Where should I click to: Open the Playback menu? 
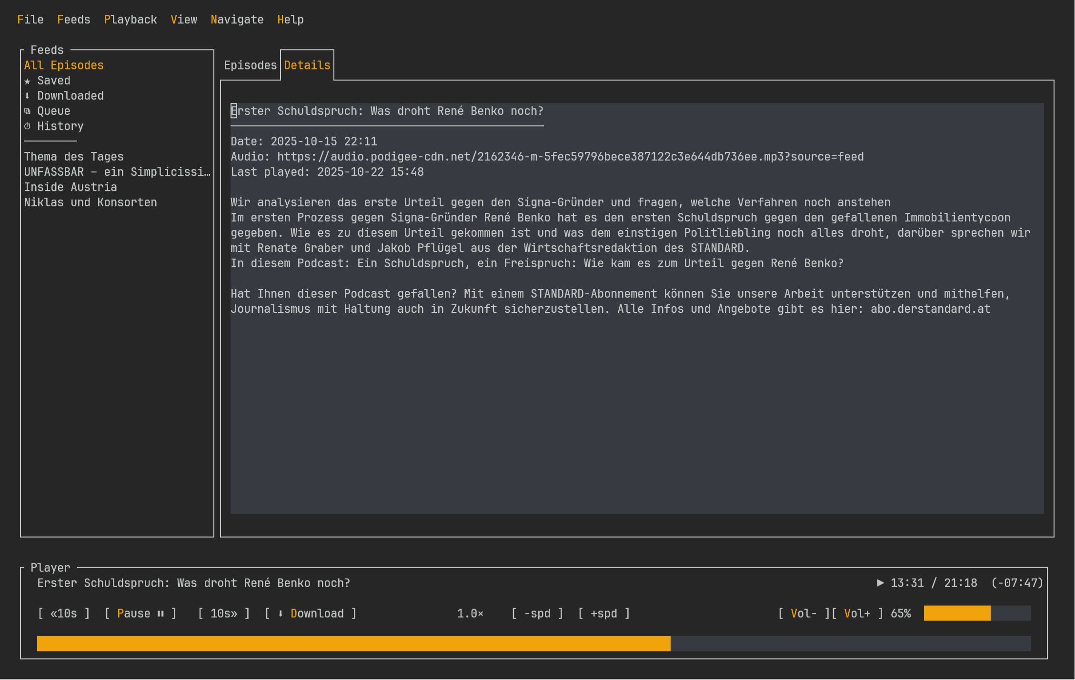pos(130,20)
